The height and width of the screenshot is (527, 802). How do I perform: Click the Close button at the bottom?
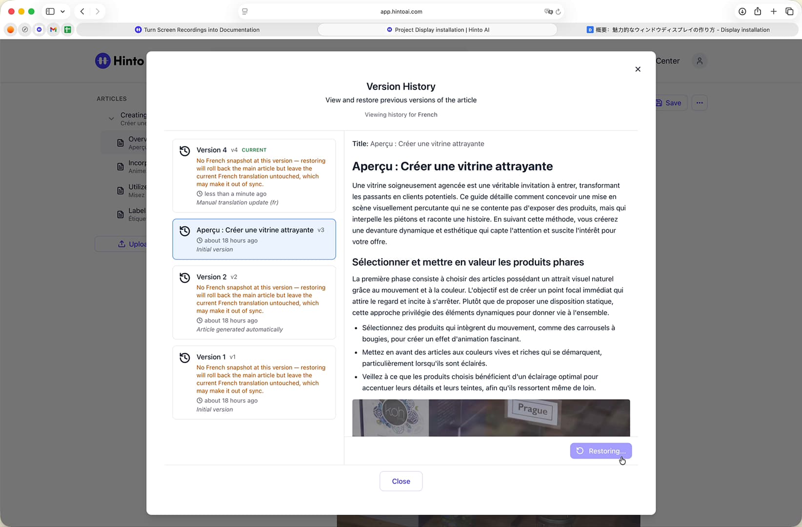point(401,481)
